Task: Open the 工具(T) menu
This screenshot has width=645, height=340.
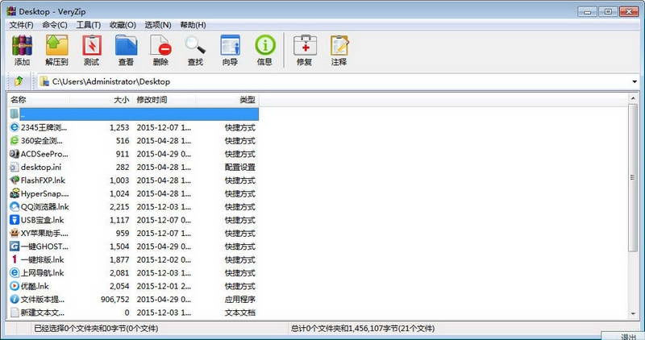Action: (x=89, y=25)
